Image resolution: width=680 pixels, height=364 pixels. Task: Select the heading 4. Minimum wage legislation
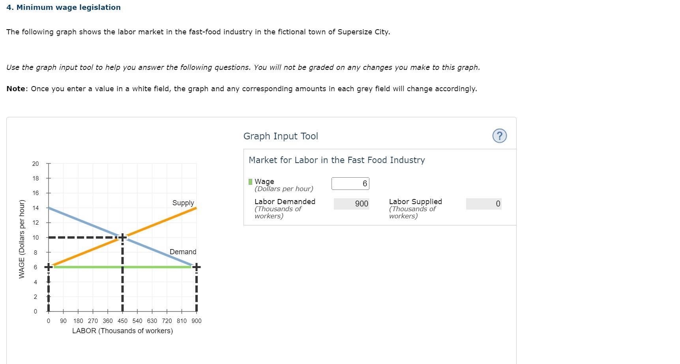coord(63,7)
